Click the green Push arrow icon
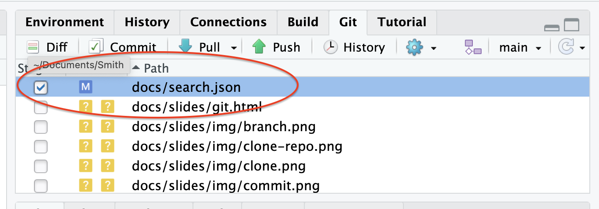The width and height of the screenshot is (599, 209). click(259, 47)
